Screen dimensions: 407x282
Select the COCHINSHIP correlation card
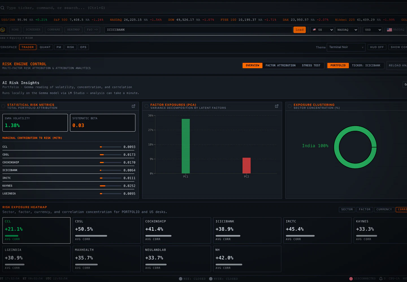[177, 230]
